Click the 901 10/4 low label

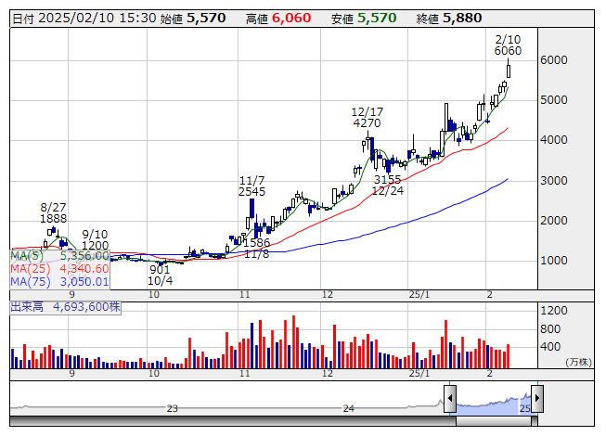coord(160,276)
